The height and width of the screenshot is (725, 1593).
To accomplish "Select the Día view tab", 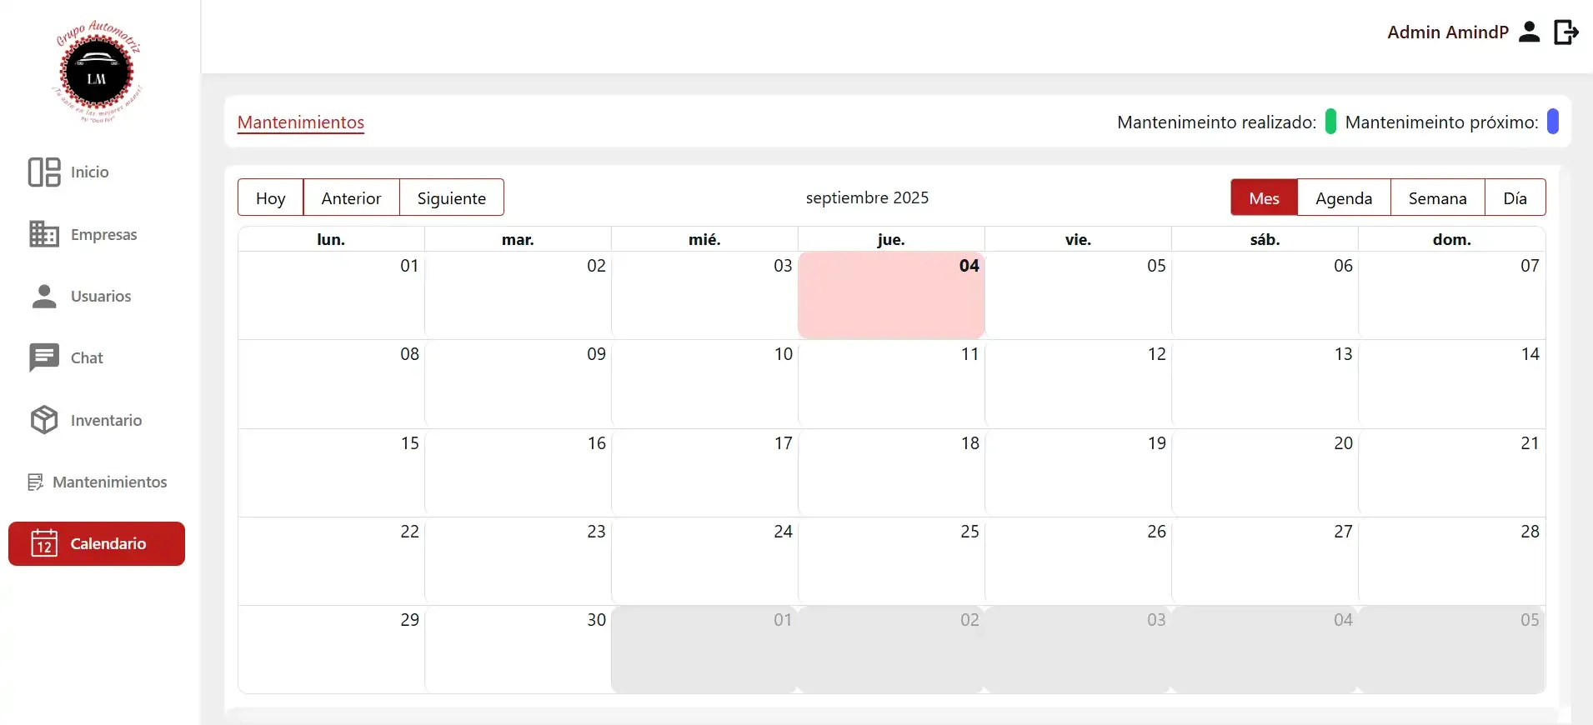I will tap(1515, 198).
